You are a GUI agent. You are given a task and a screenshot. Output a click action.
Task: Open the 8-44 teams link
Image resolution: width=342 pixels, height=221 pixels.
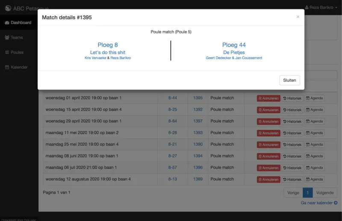(x=173, y=98)
